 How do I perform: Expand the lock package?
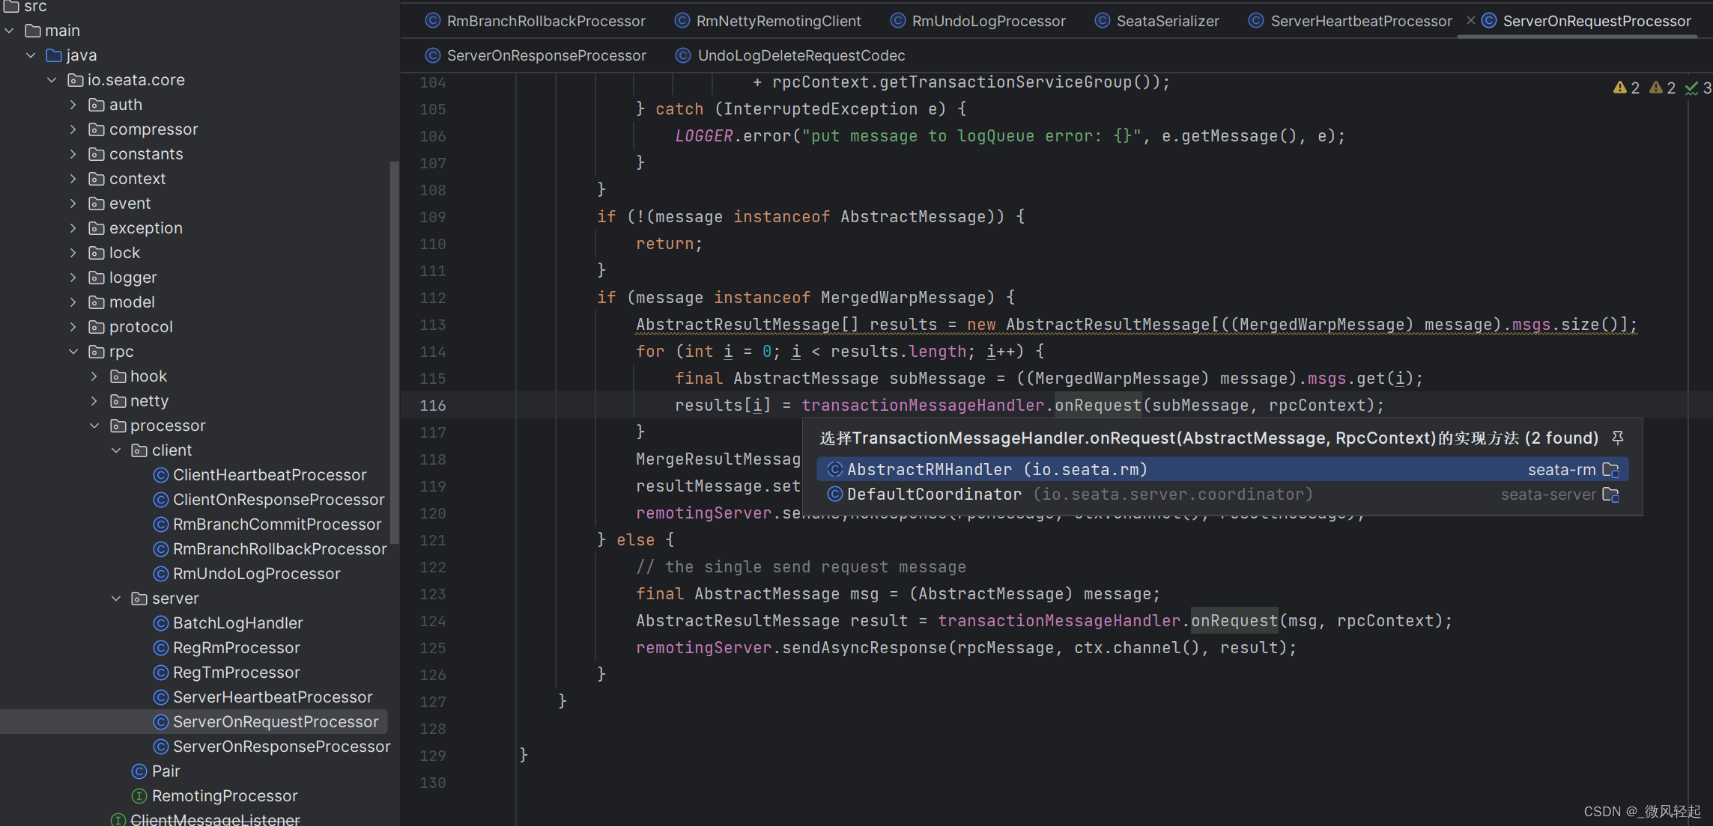tap(73, 253)
